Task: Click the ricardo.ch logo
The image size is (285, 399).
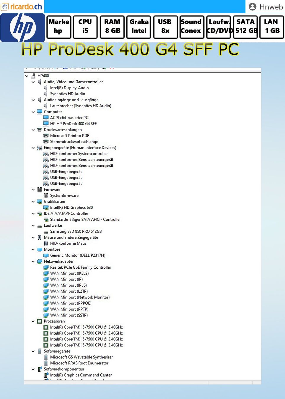Action: 22,7
